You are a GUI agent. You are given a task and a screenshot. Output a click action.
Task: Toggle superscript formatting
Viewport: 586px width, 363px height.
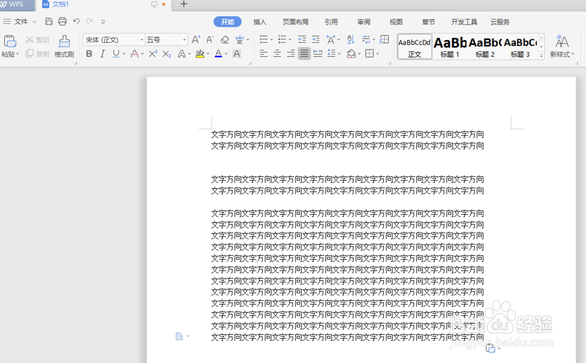[153, 54]
